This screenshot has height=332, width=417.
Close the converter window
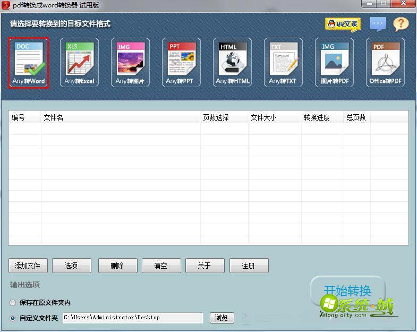tap(403, 4)
